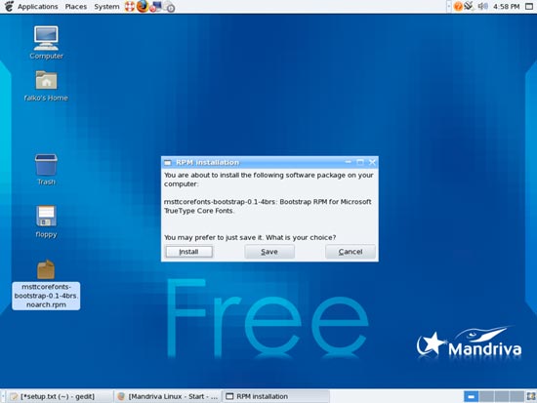Open the network connection tray icon
537x403 pixels.
[469, 6]
